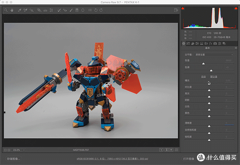Screen dimensions: 240x165
Task: Toggle full screen mode icon
Action: click(176, 10)
